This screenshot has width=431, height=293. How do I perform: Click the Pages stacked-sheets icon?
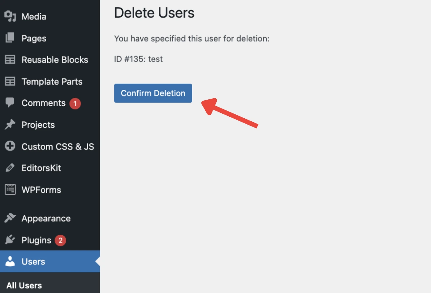[x=10, y=38]
